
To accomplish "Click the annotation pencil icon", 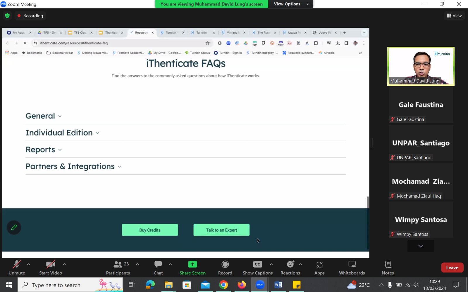I will pyautogui.click(x=14, y=227).
